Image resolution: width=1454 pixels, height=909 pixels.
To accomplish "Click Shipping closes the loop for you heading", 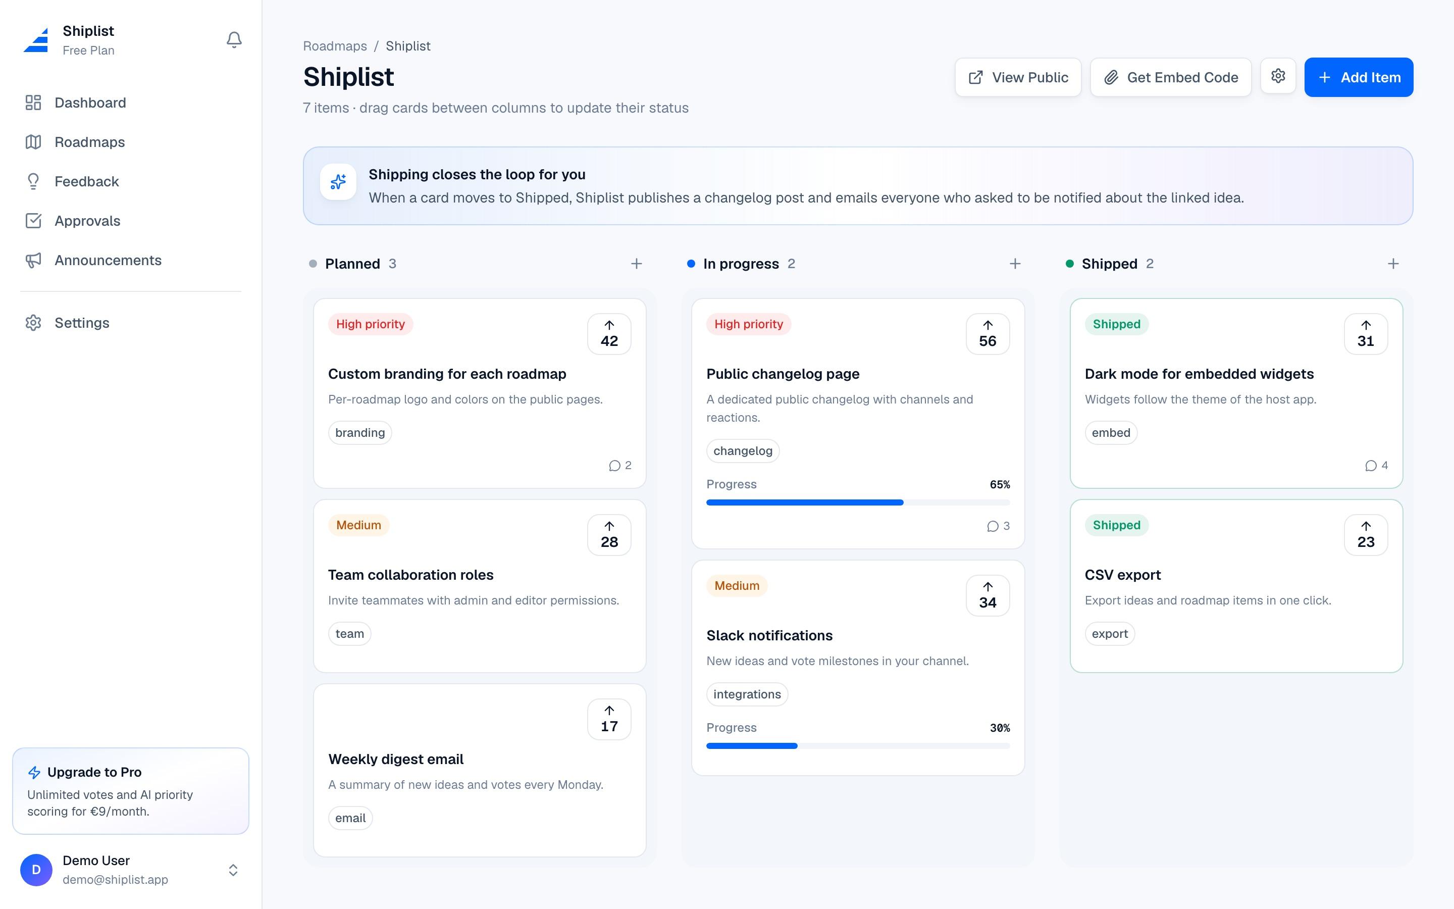I will (x=477, y=174).
